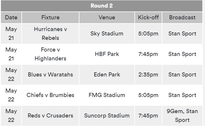Select the 9Gem, Stan Sport broadcast cell
The width and height of the screenshot is (205, 126).
(x=182, y=116)
